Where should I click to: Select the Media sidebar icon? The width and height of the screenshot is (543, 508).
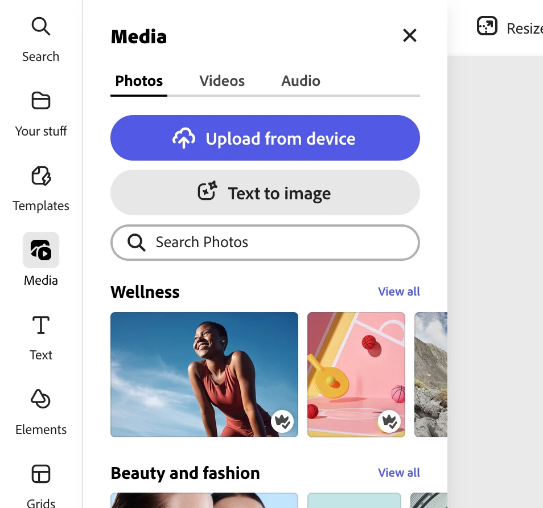tap(41, 250)
